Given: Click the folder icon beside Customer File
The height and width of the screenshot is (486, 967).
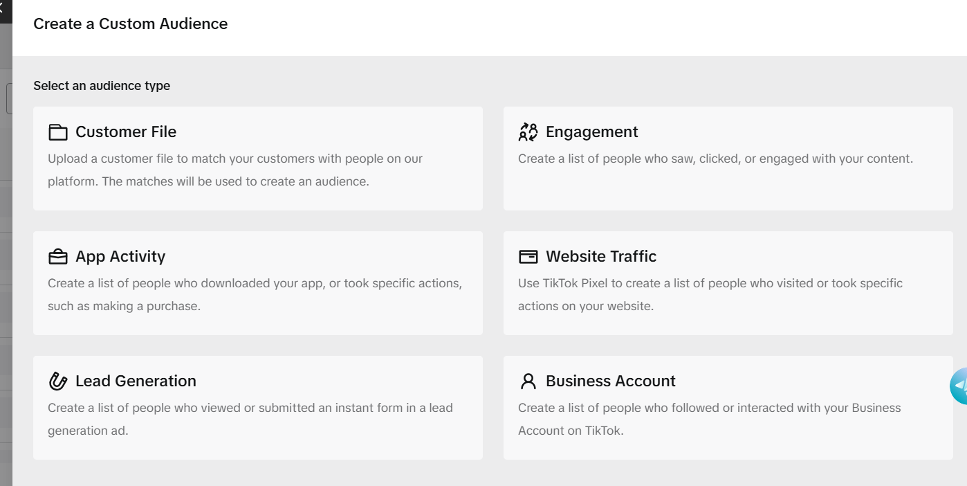Looking at the screenshot, I should [x=58, y=132].
